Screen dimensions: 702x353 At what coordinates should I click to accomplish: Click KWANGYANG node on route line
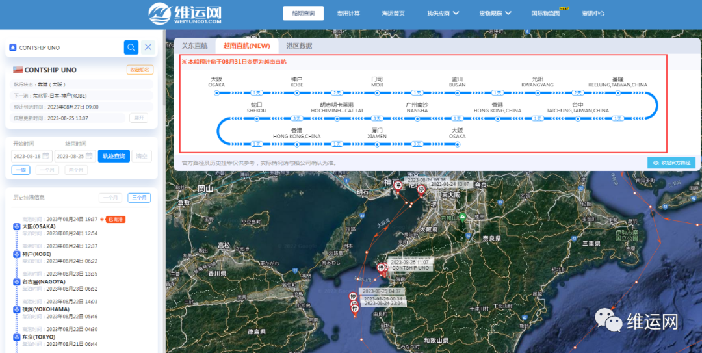pyautogui.click(x=538, y=93)
